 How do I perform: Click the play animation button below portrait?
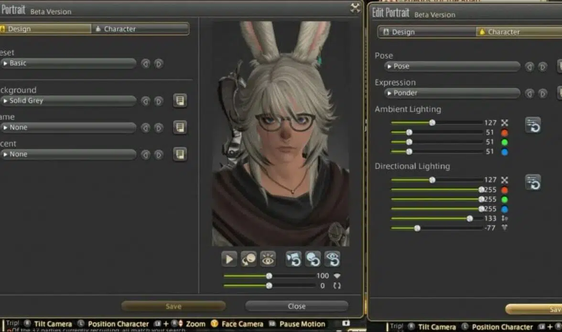point(229,259)
